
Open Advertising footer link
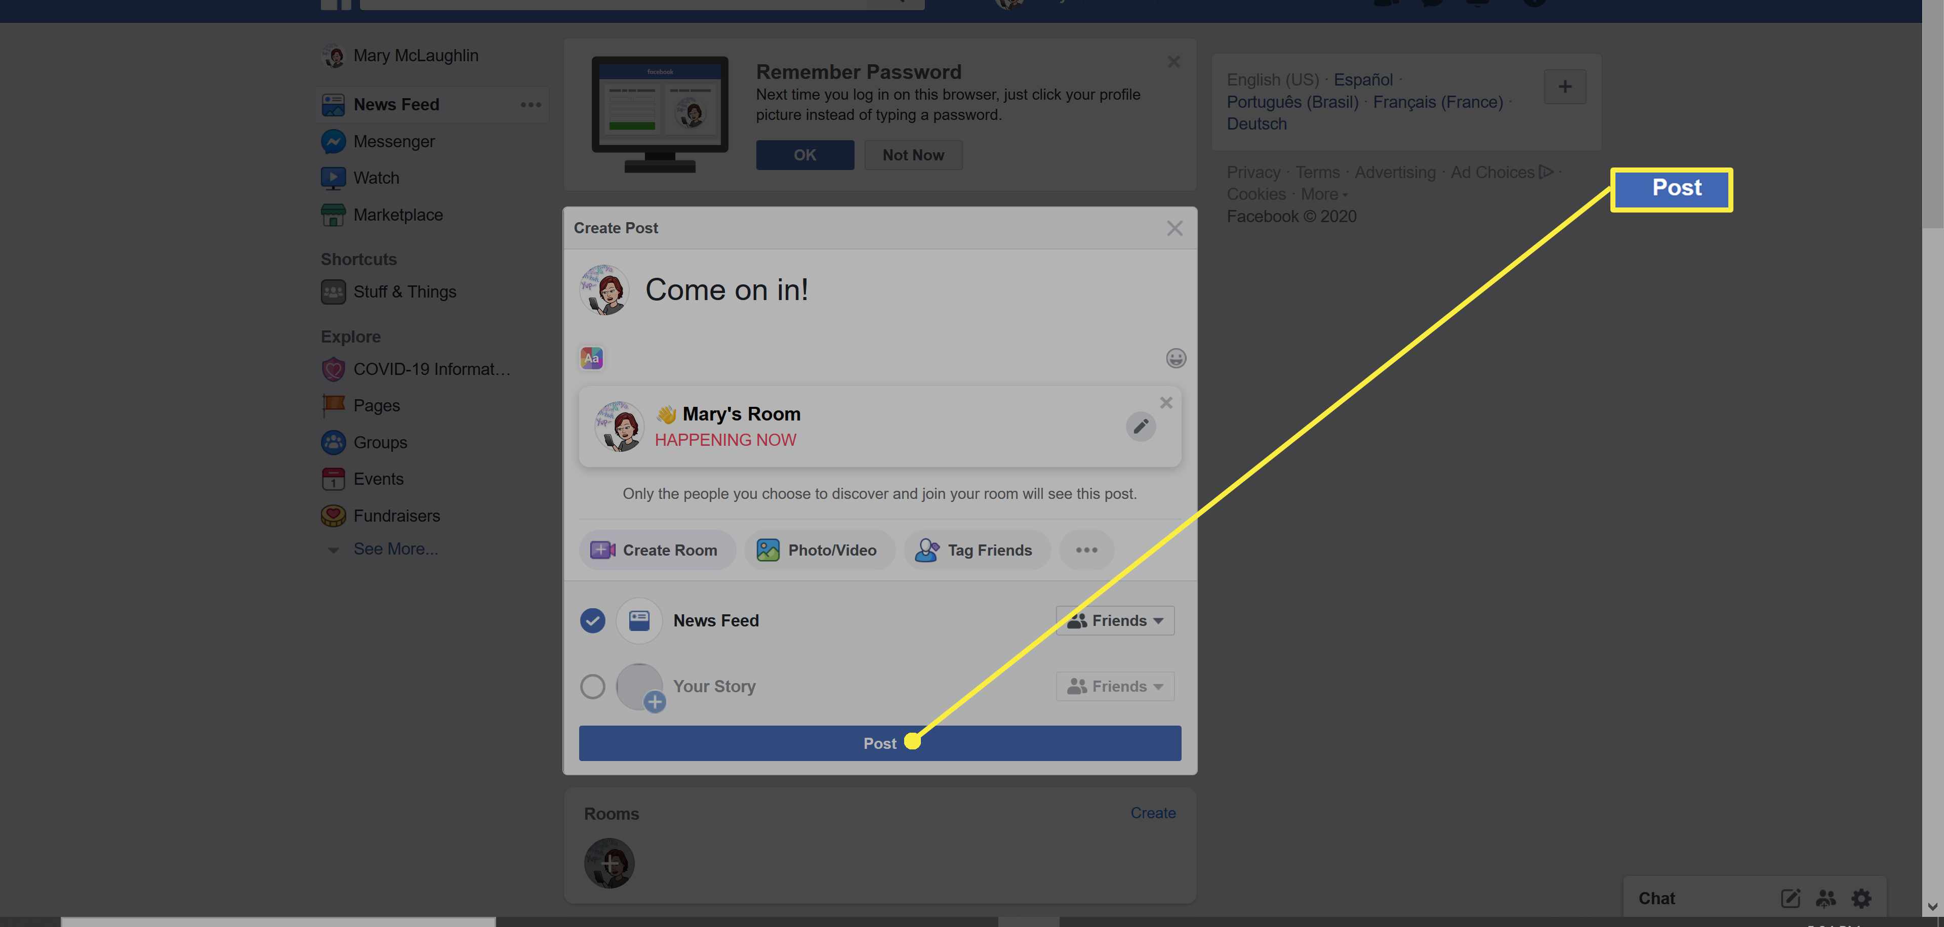1395,173
